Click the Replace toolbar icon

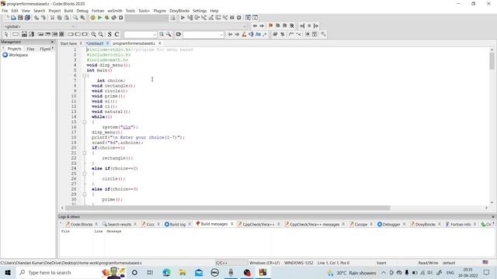[82, 18]
